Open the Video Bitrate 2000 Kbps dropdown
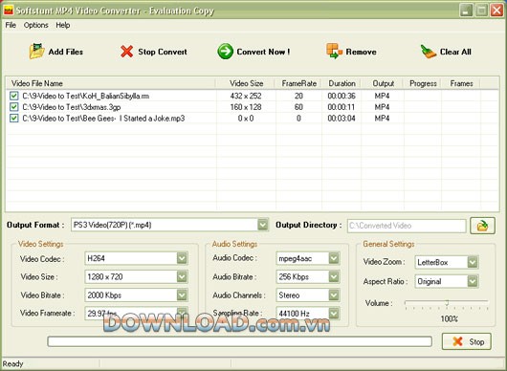This screenshot has width=507, height=371. [182, 295]
